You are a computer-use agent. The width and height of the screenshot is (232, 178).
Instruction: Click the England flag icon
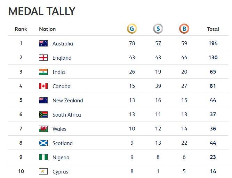click(x=43, y=58)
